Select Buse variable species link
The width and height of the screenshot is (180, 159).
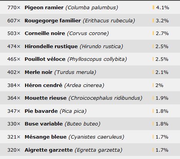point(43,124)
